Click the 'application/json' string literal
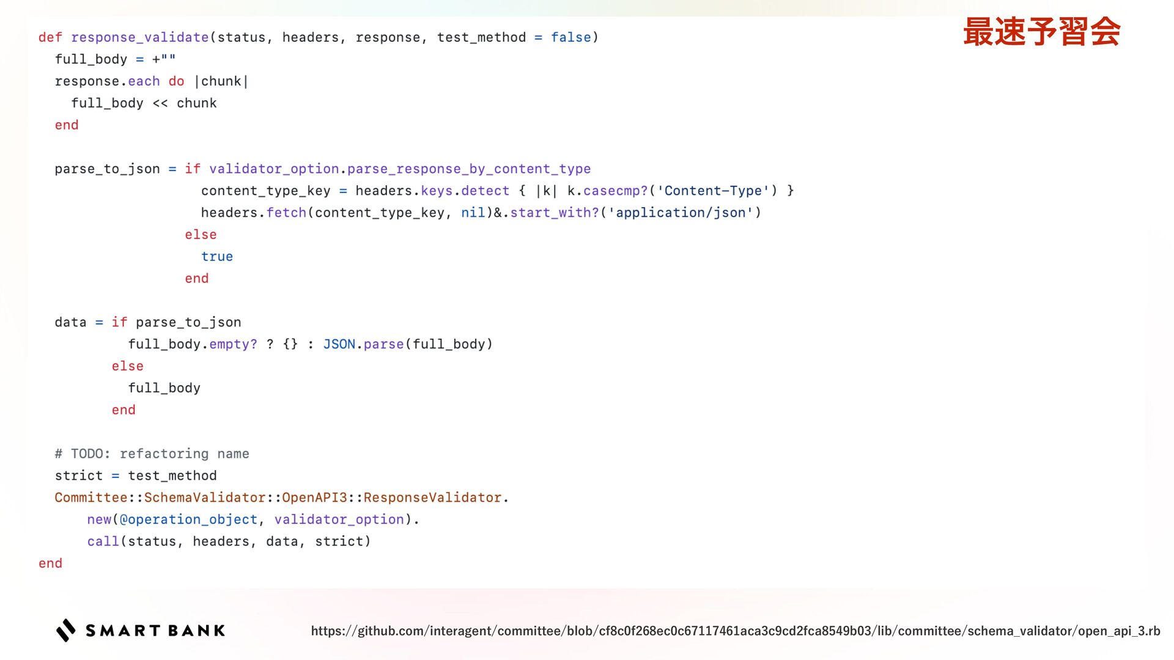The height and width of the screenshot is (660, 1174). [x=681, y=213]
